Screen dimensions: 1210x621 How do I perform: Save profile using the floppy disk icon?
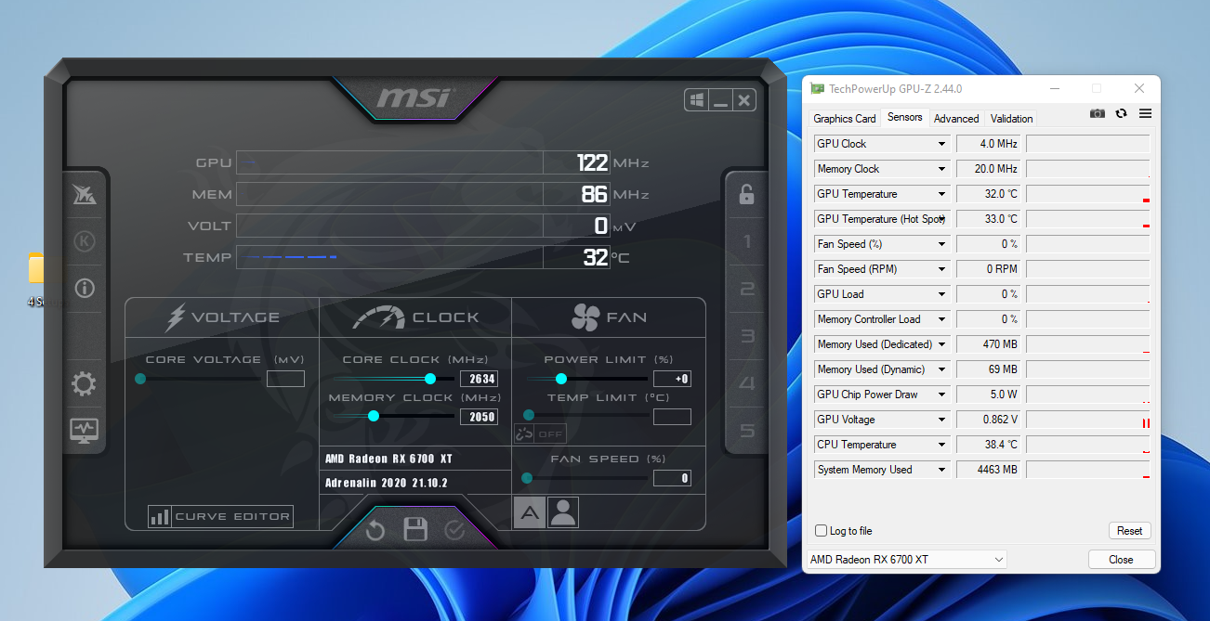(x=414, y=530)
